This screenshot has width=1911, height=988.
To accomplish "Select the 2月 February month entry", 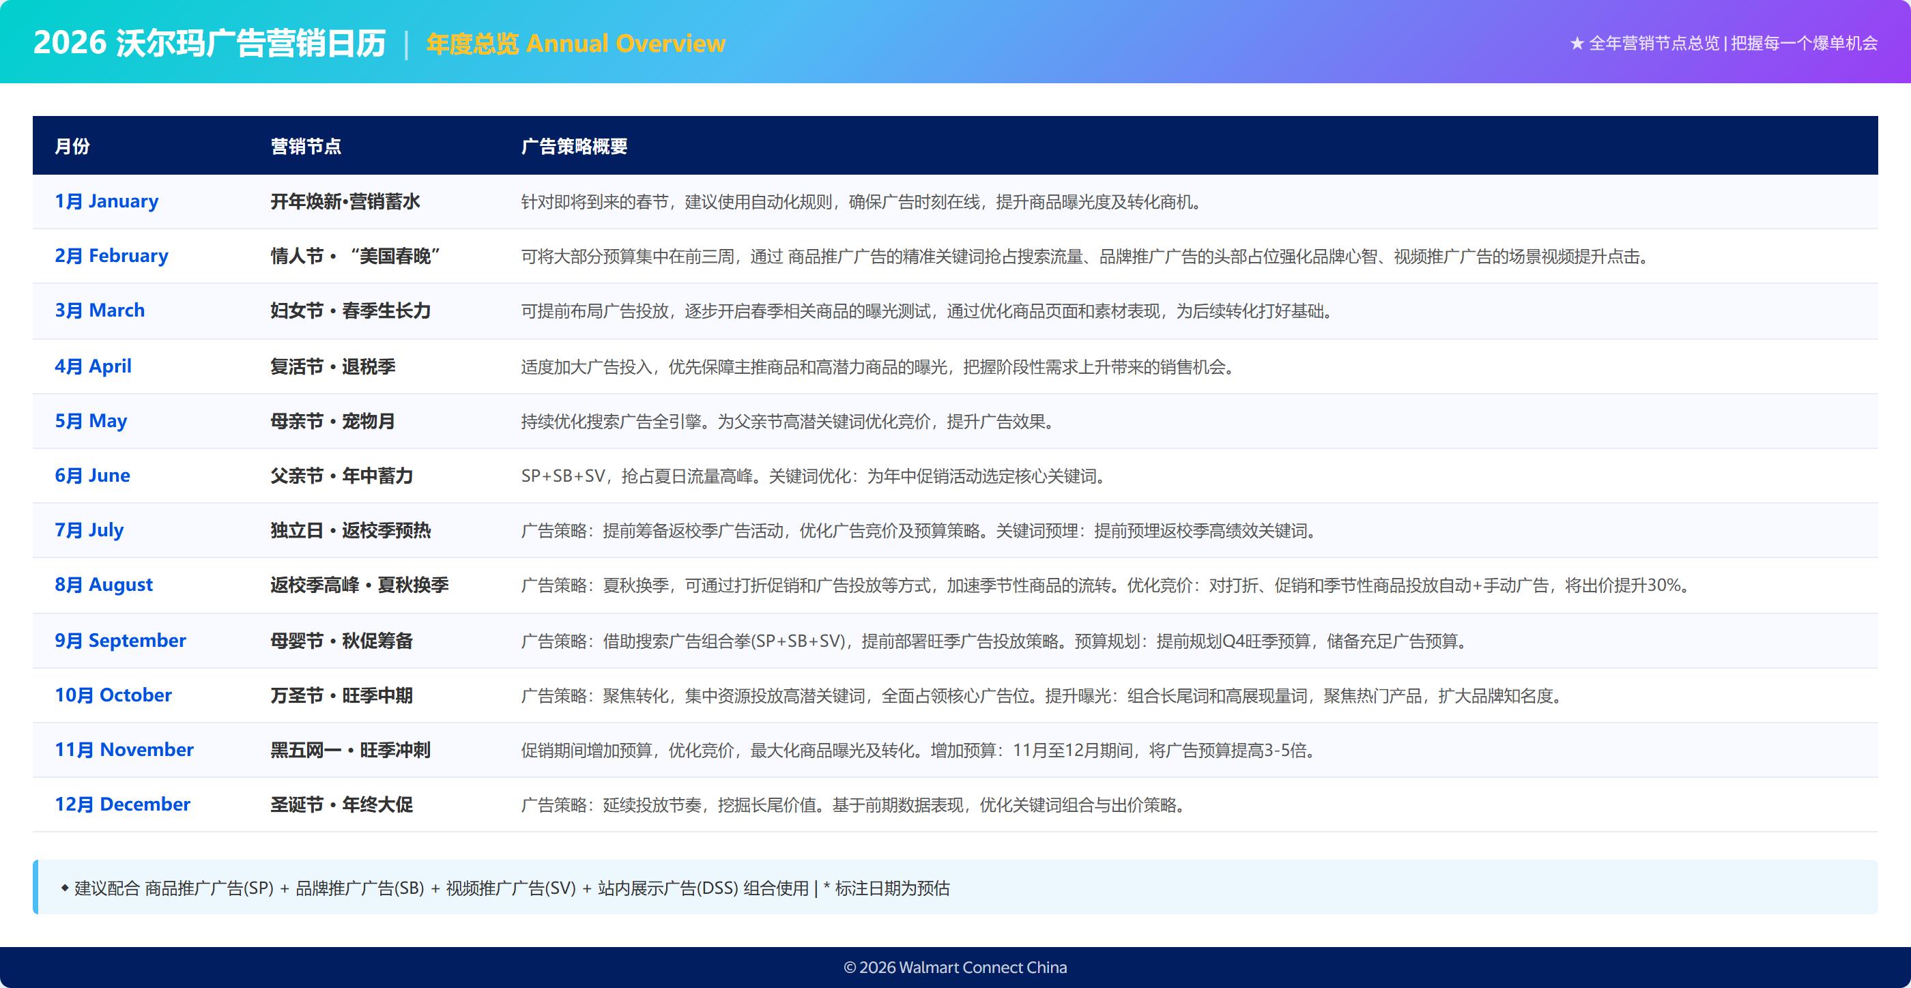I will [111, 255].
